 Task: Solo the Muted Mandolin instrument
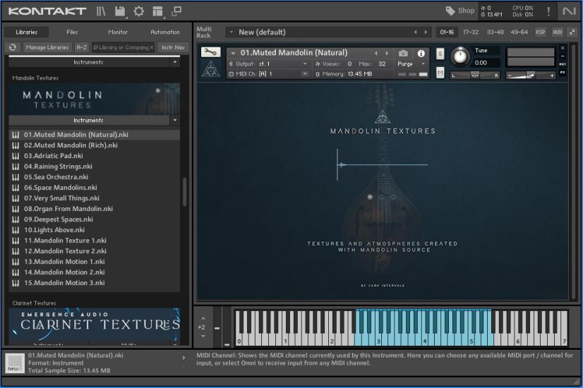click(x=440, y=54)
